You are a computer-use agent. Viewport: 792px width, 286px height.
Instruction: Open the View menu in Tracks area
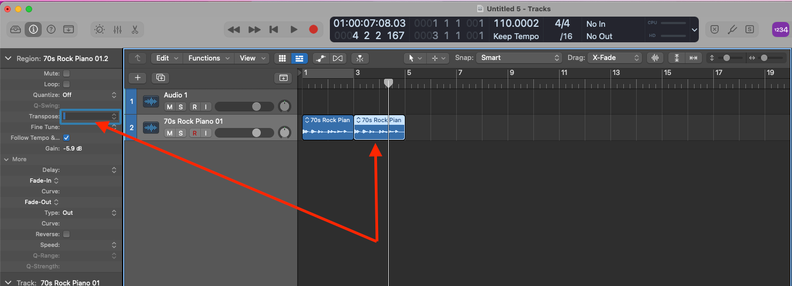point(252,58)
